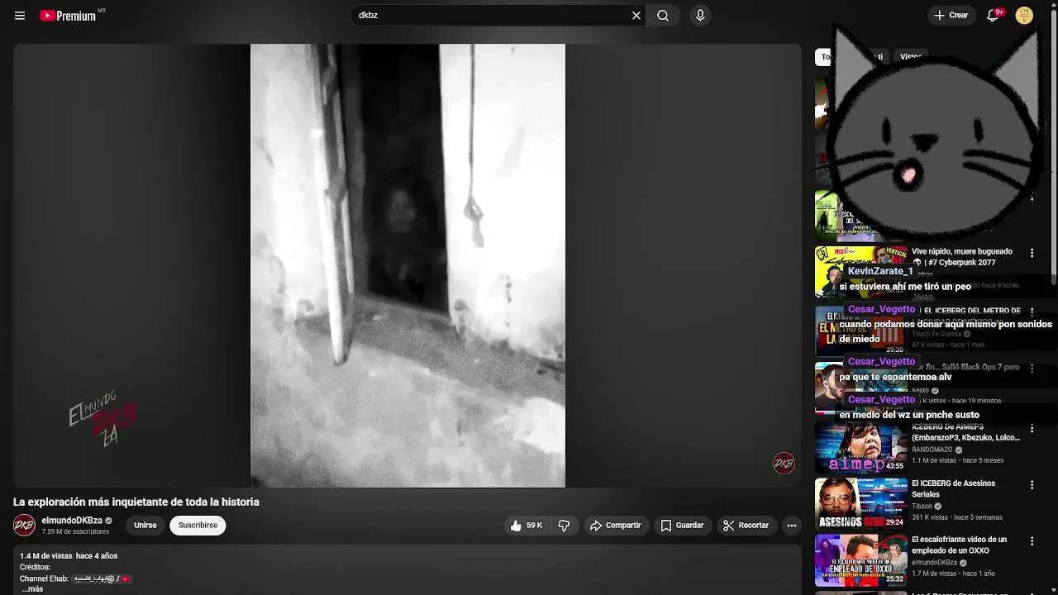Open Asesinos Seriales video thumbnail
Screen dimensions: 1058x595
(860, 504)
